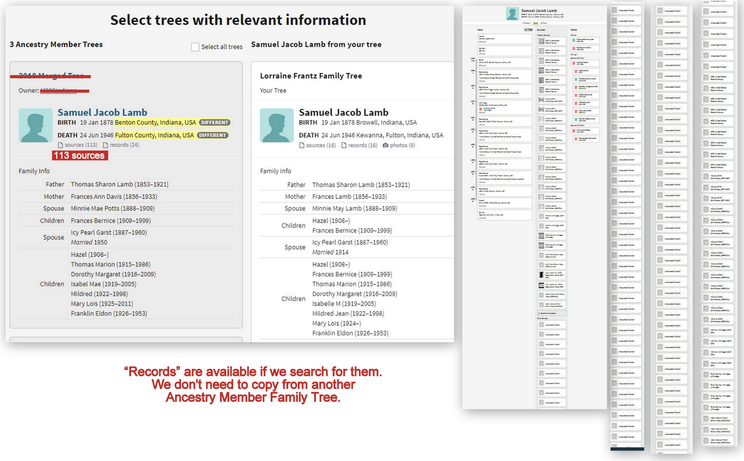
Task: Open the first 1880 Federal Census source thumbnail
Action: pyautogui.click(x=541, y=42)
